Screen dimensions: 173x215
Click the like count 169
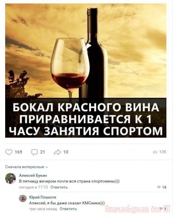(18, 152)
